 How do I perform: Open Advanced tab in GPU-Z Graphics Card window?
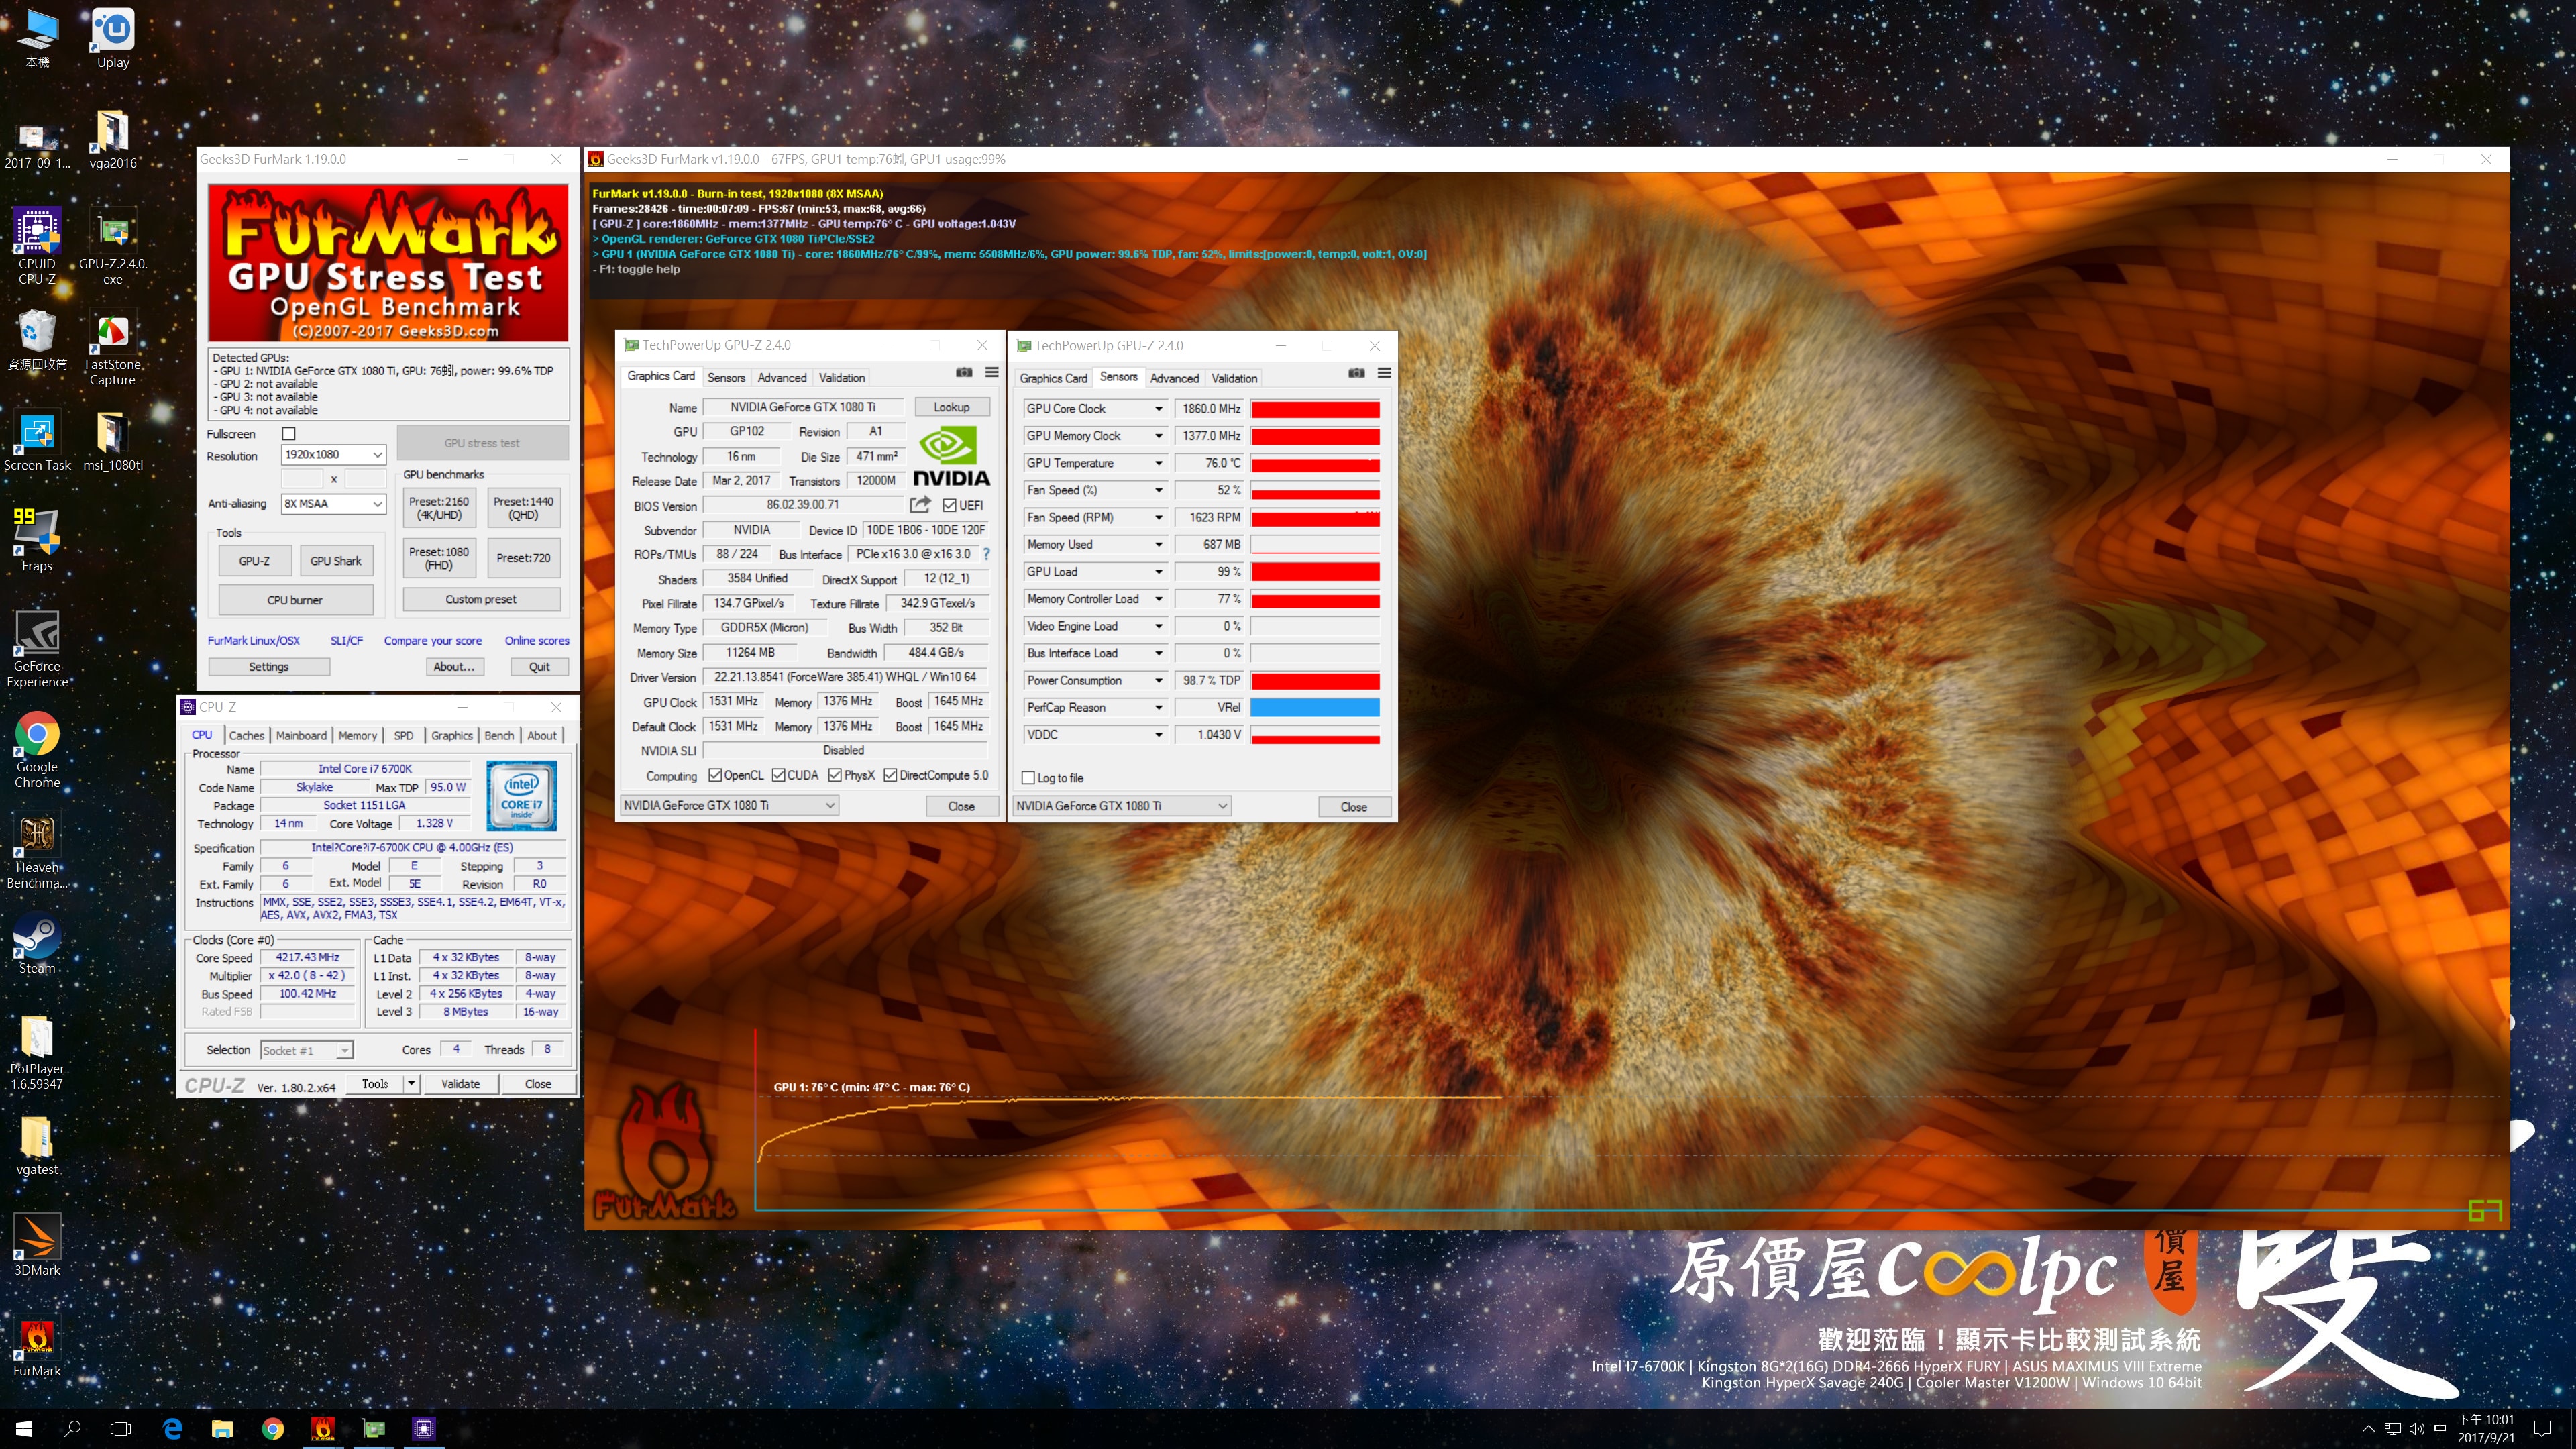point(782,378)
